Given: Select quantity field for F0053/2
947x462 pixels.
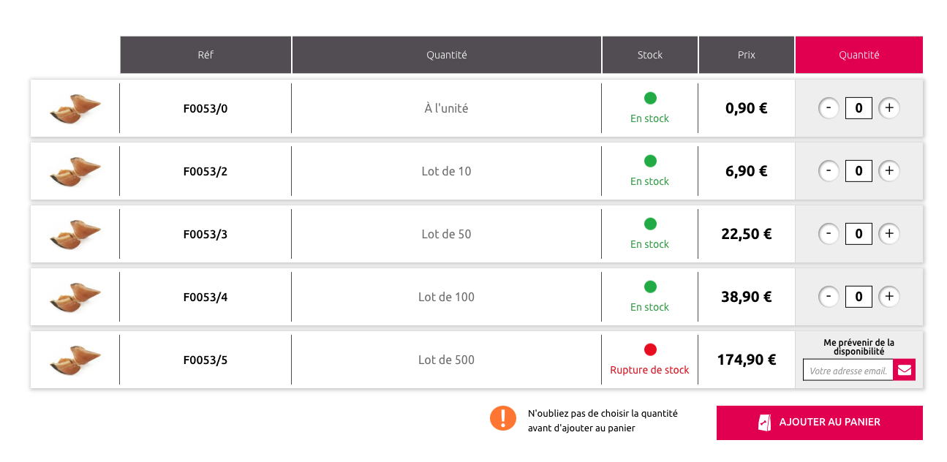Looking at the screenshot, I should tap(859, 171).
